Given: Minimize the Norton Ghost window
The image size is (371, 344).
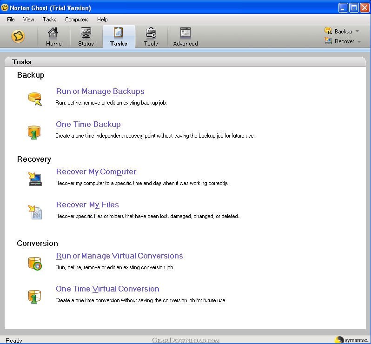Looking at the screenshot, I should [343, 7].
